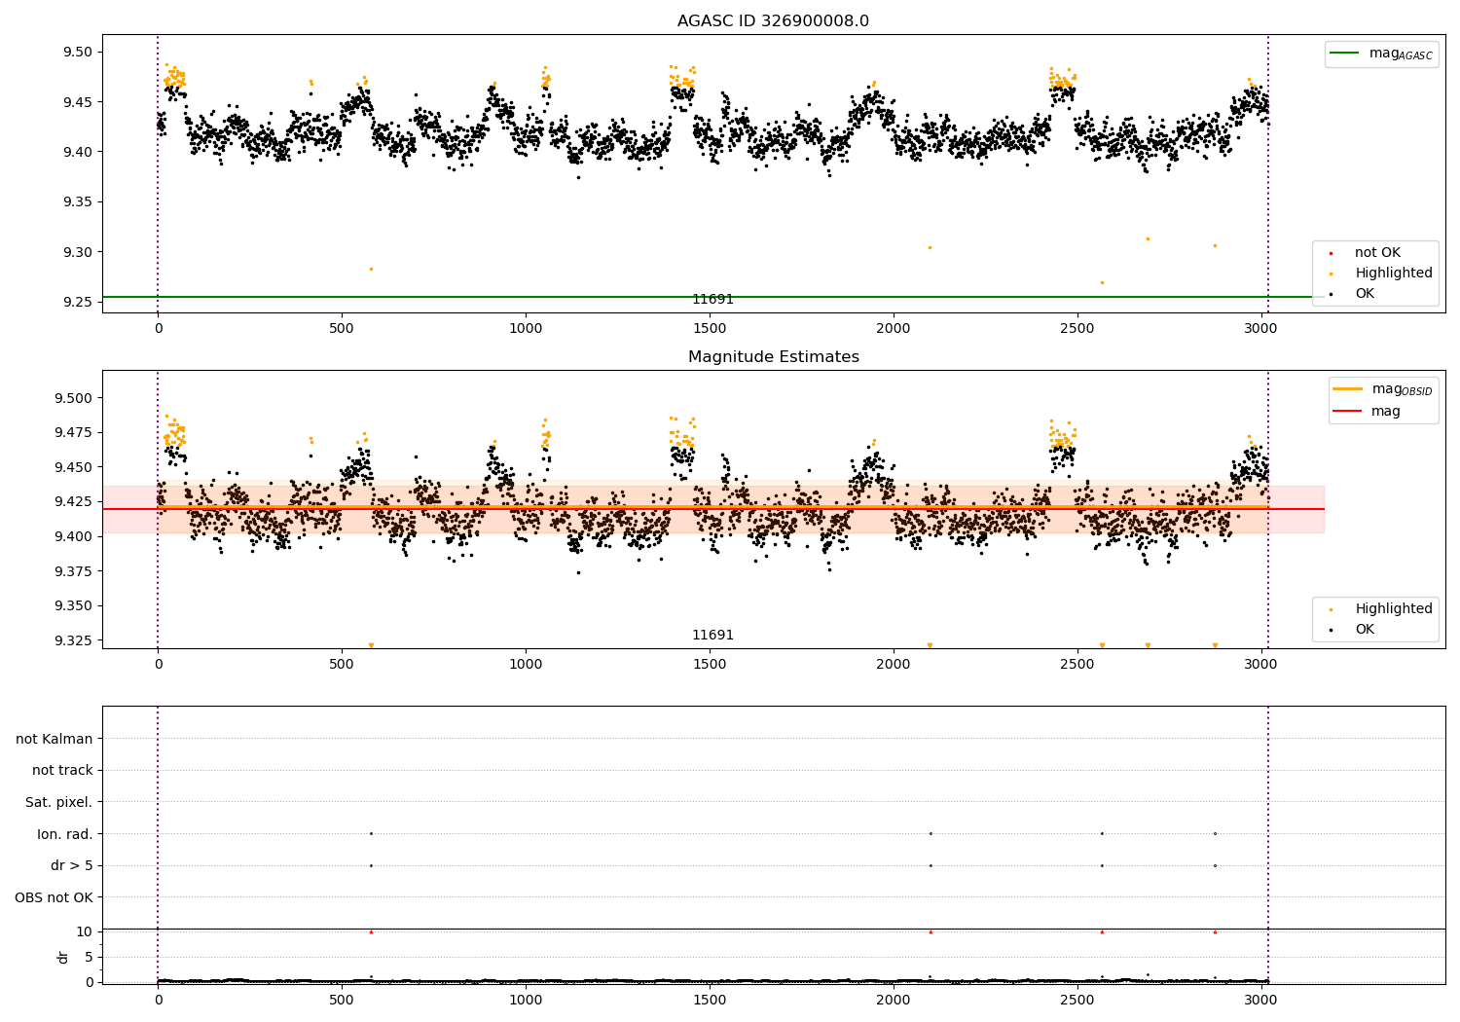
Task: Click the 'Ion. rad.' row label
Action: (x=65, y=834)
